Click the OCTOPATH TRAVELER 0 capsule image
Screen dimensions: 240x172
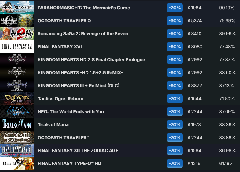click(17, 21)
